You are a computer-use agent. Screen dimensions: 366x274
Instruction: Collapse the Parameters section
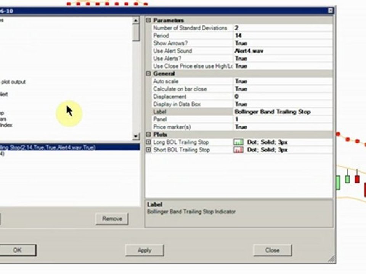(x=148, y=20)
